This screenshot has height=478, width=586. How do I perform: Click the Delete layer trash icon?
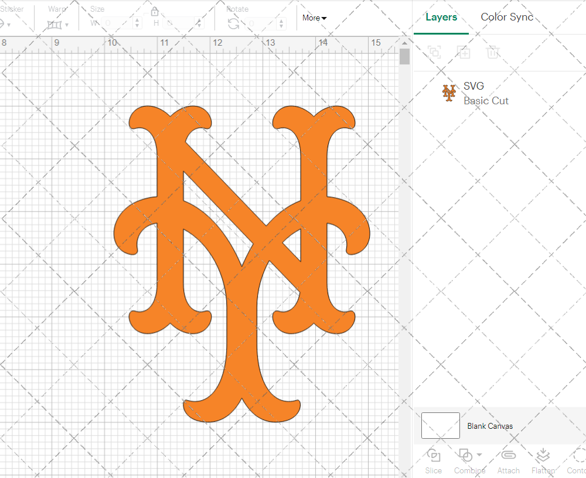(493, 52)
